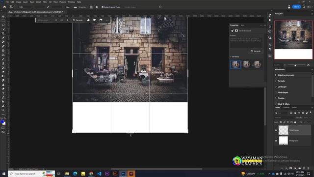Open the layer blend mode dropdown
This screenshot has width=314, height=177.
(285, 118)
